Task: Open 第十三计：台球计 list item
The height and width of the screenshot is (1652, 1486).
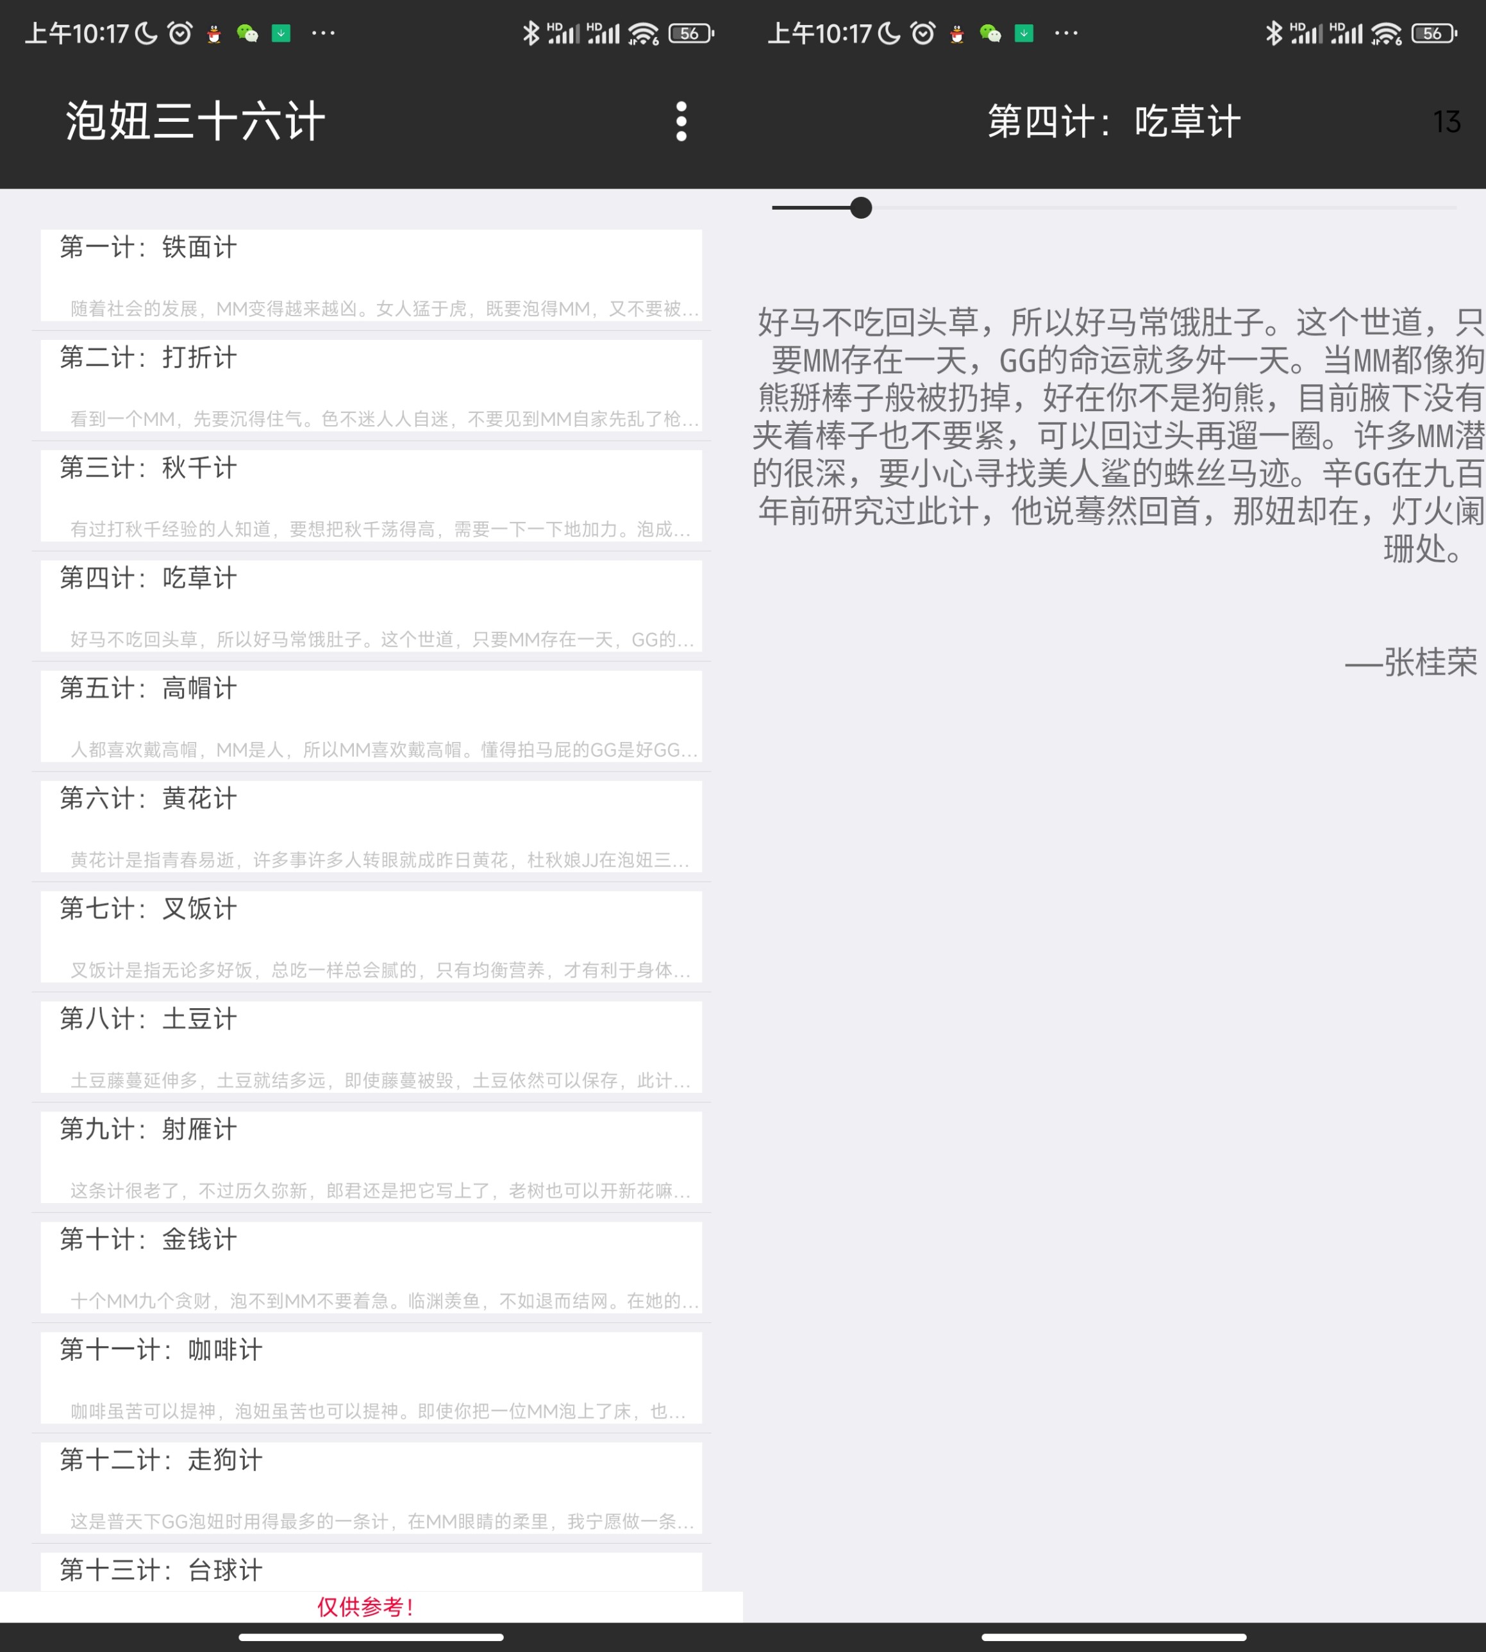Action: pyautogui.click(x=372, y=1571)
